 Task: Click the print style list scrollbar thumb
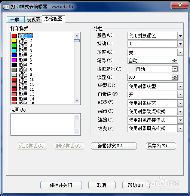(x=77, y=40)
